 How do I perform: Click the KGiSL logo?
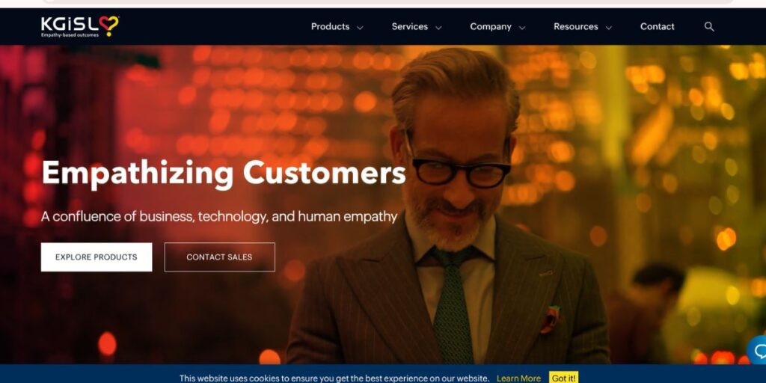[x=79, y=26]
